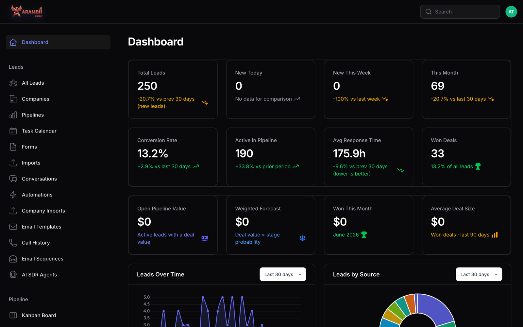This screenshot has height=327, width=523.
Task: Click the Kanban Board columns icon
Action: click(x=13, y=316)
